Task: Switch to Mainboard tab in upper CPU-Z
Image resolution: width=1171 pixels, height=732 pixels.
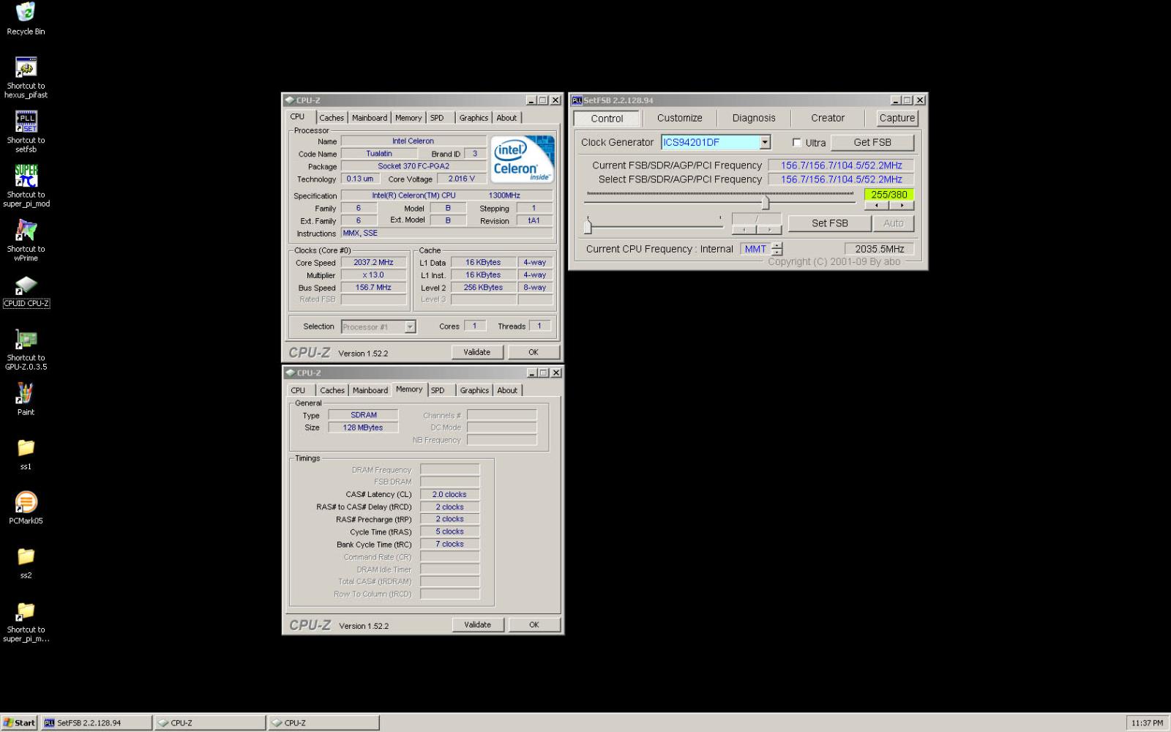Action: coord(370,118)
